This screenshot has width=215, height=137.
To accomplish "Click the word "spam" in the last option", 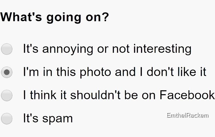I will (57, 119).
